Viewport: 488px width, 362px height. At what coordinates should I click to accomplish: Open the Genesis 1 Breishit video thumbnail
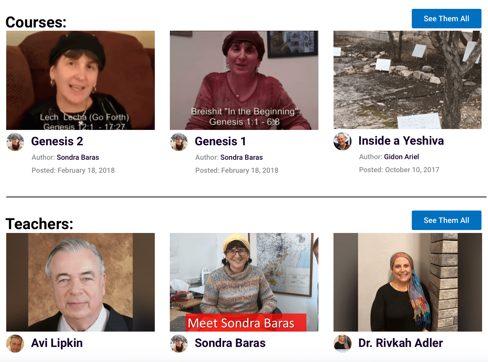[x=244, y=80]
